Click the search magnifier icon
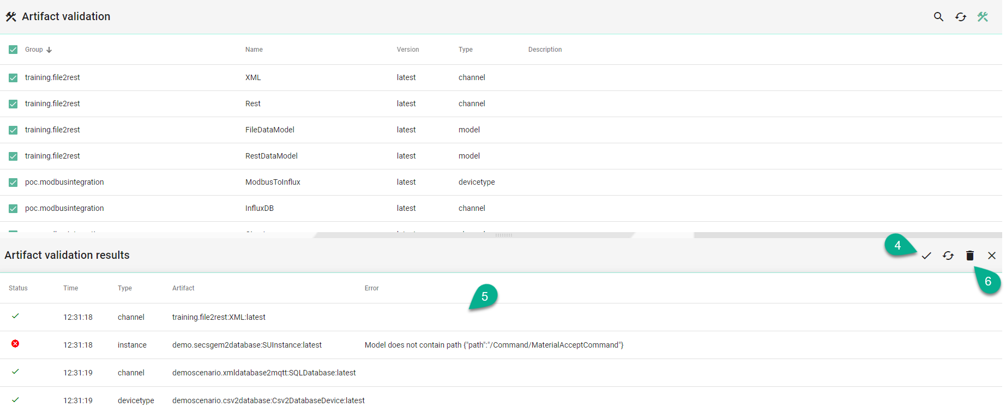Screen dimensions: 1006x413 click(938, 17)
